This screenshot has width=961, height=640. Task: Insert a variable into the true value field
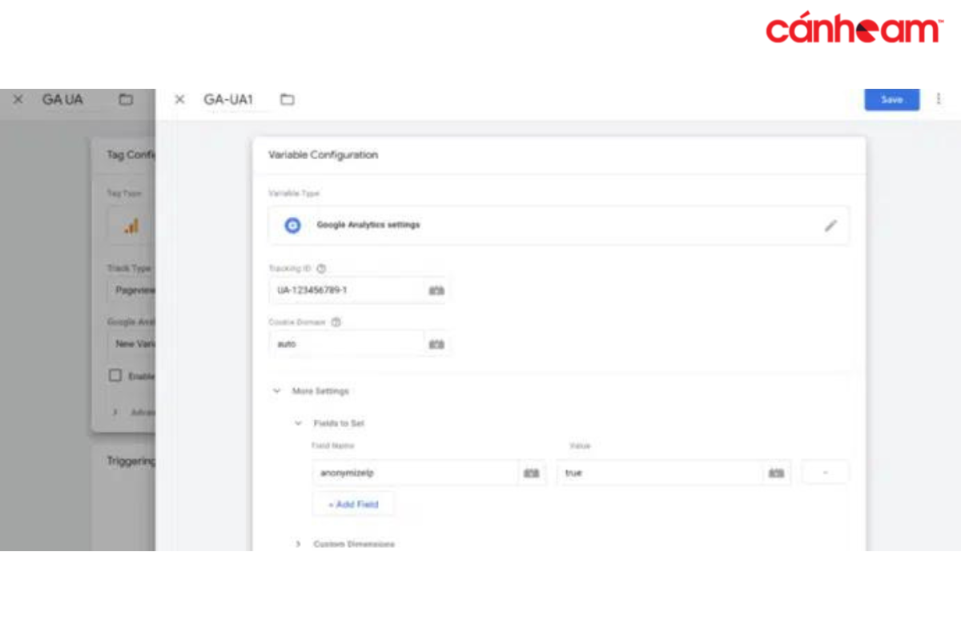(x=776, y=473)
